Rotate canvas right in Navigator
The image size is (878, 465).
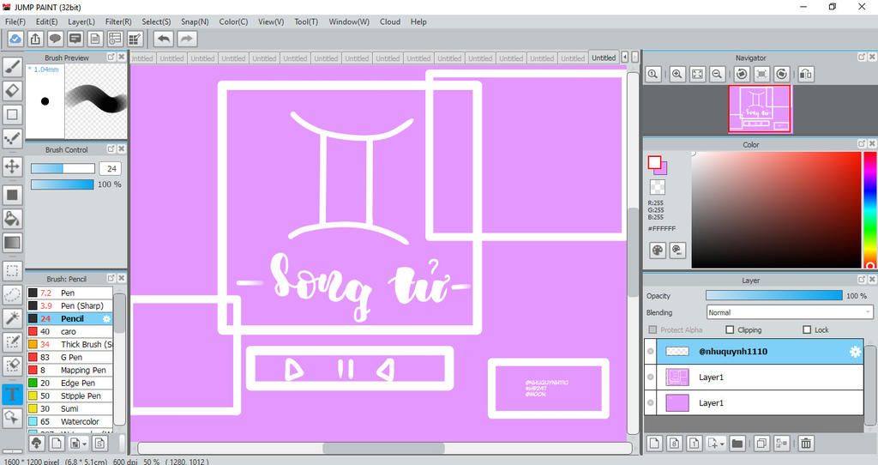pyautogui.click(x=782, y=74)
